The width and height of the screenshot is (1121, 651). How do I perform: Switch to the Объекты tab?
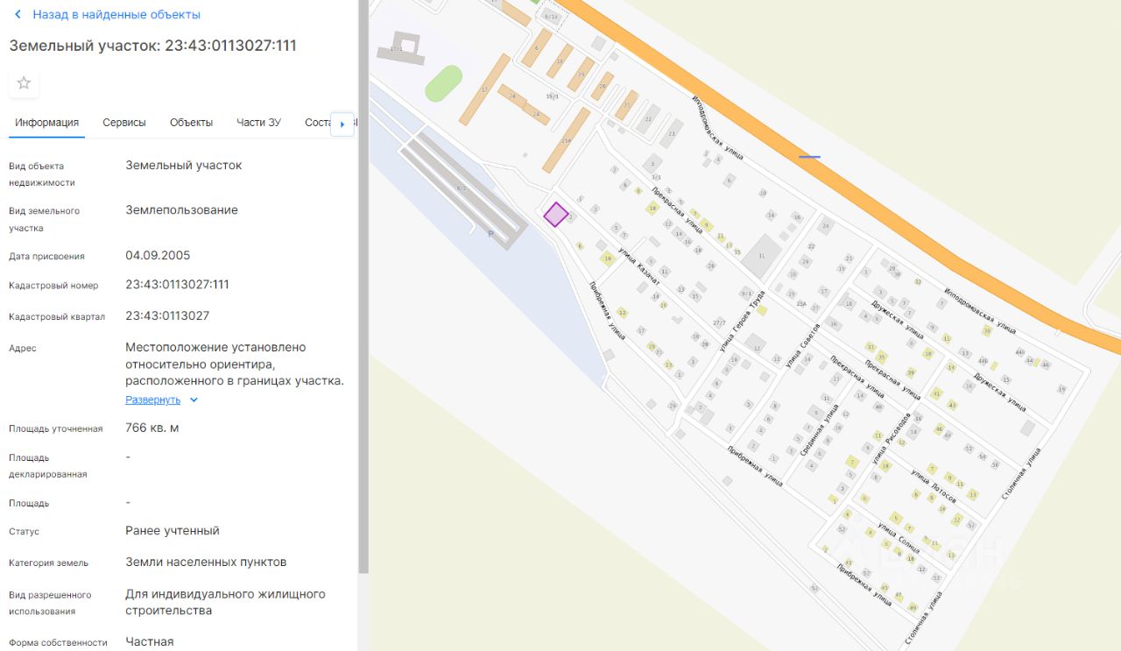[191, 123]
